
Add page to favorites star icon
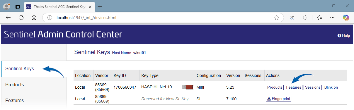pyautogui.click(x=276, y=18)
